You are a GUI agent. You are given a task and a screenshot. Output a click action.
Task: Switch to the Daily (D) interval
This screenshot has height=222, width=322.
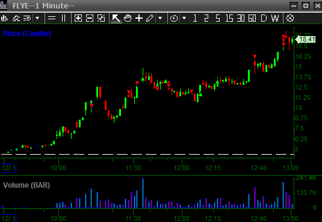click(264, 18)
